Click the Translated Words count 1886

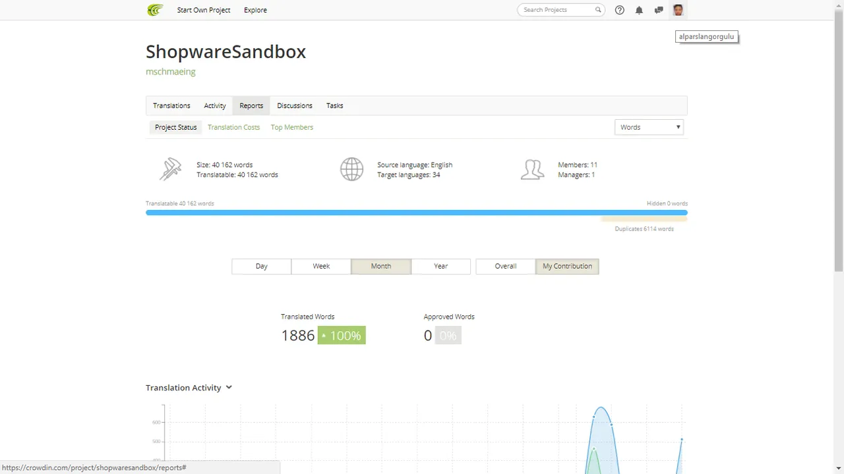pos(298,335)
